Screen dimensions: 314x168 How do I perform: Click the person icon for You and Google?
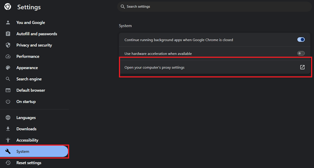[x=8, y=23]
